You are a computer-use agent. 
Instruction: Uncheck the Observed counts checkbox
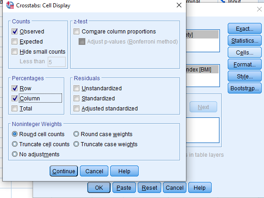pos(15,32)
